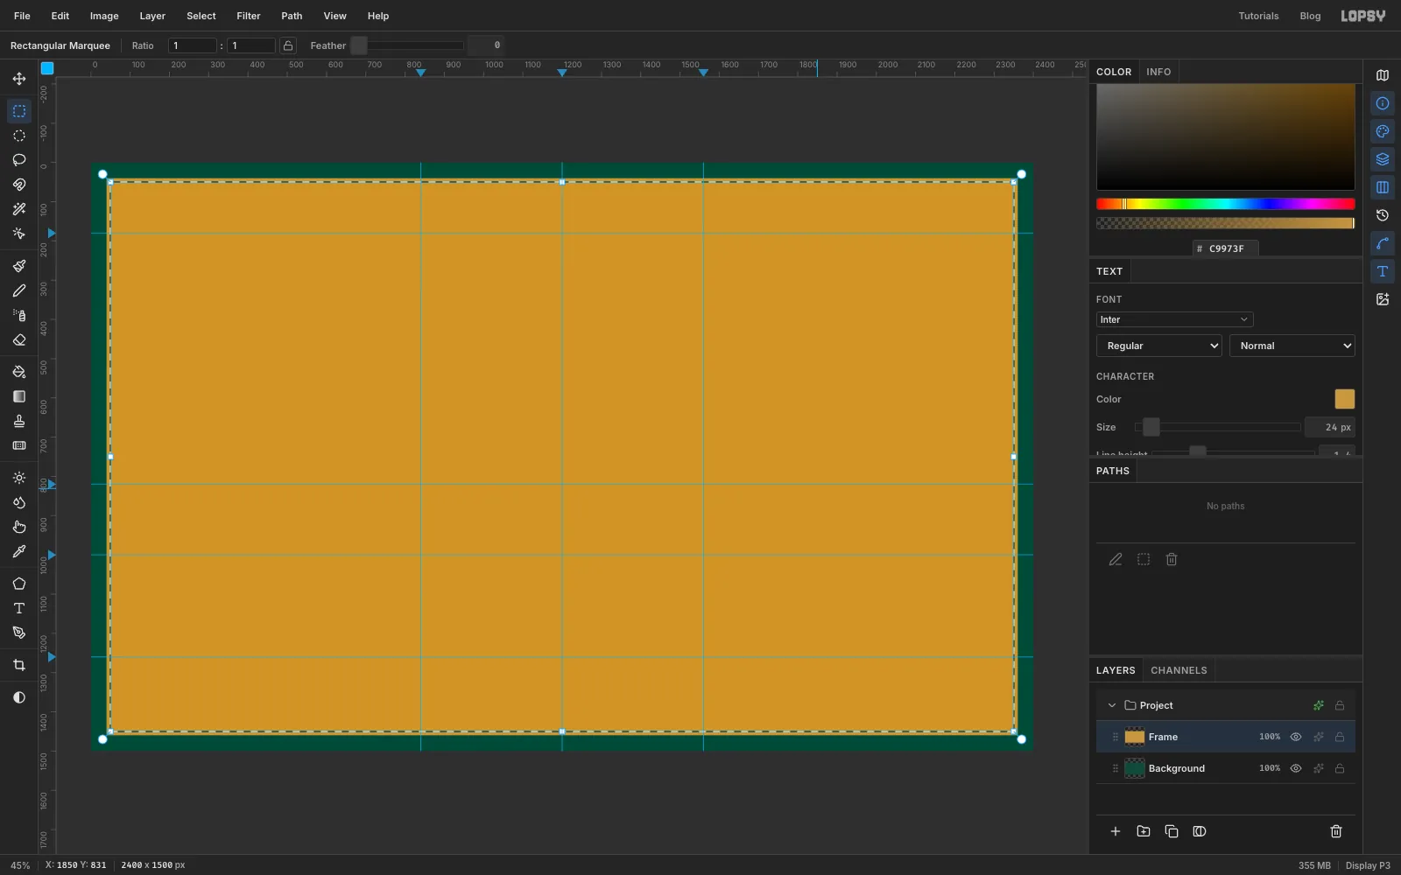Select the Dodge sun tool
Screen dimensions: 1401x875
coord(19,478)
